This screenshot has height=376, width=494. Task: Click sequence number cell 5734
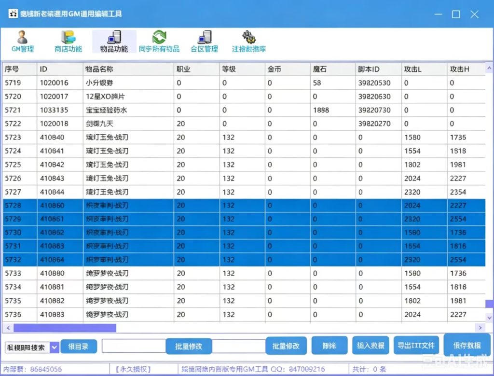click(x=20, y=287)
